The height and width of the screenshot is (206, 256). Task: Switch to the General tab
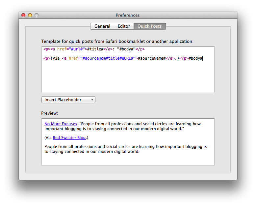tap(102, 26)
